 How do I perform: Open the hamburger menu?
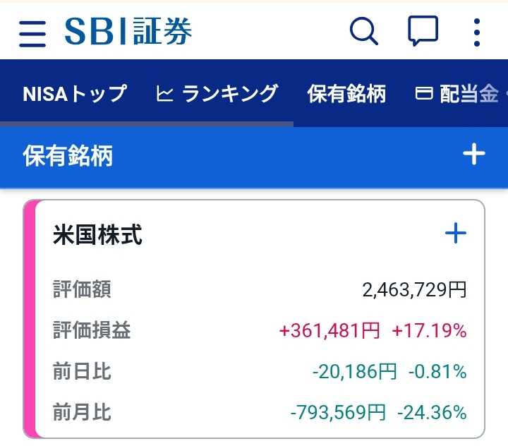point(32,34)
